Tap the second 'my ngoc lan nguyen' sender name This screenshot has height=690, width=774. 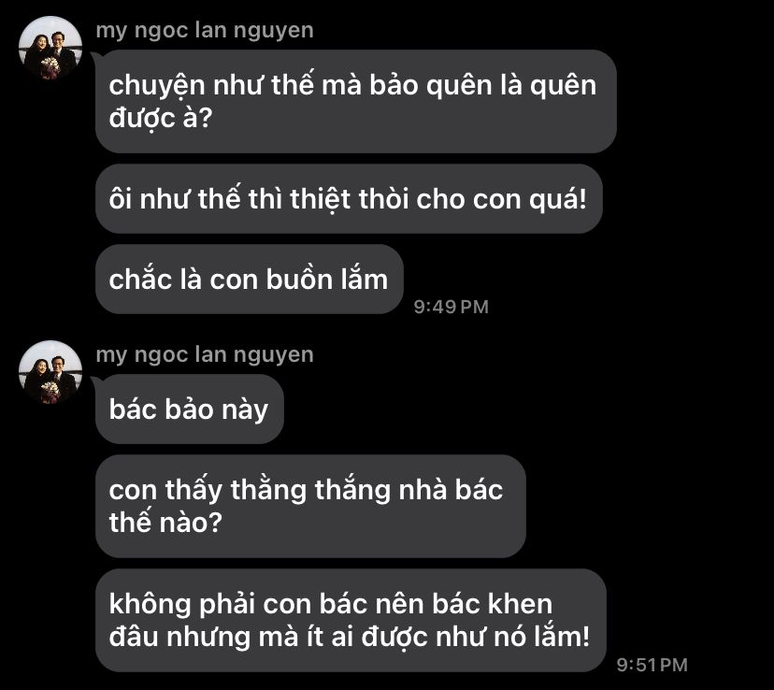click(205, 355)
